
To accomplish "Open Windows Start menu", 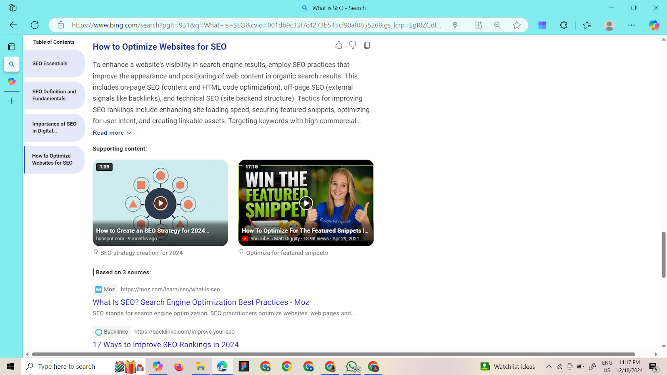I will [10, 366].
